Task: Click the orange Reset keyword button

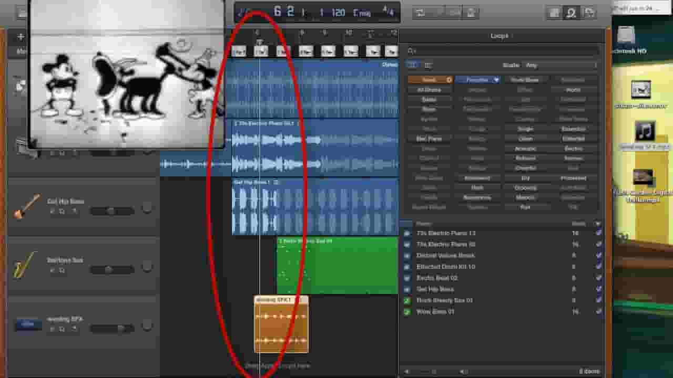Action: (x=430, y=80)
